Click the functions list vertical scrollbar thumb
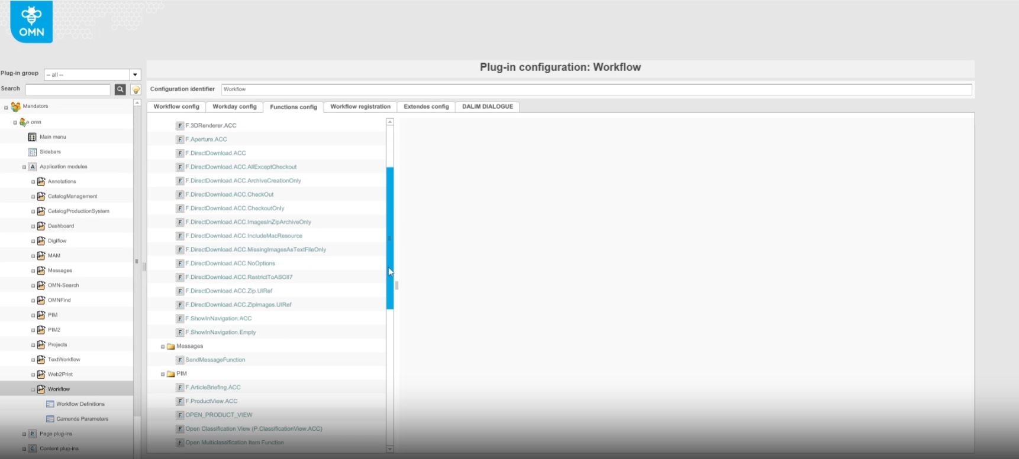The image size is (1019, 459). 390,238
